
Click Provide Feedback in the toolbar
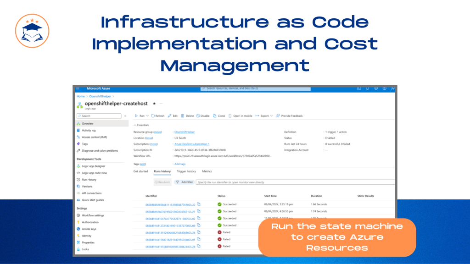tap(290, 116)
